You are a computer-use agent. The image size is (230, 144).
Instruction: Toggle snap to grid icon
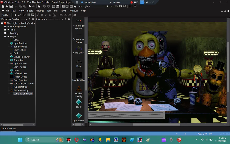[x=32, y=15]
